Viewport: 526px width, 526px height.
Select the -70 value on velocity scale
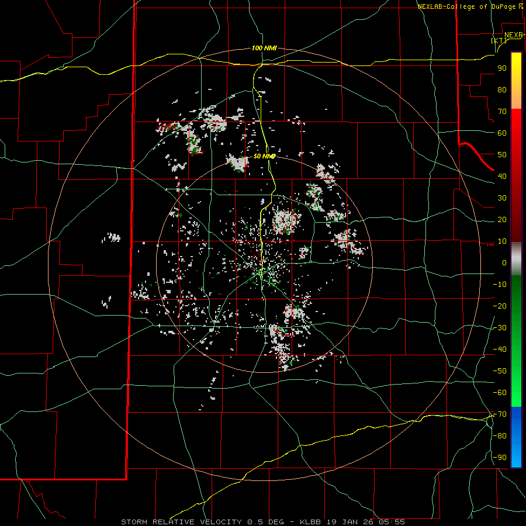pyautogui.click(x=500, y=414)
